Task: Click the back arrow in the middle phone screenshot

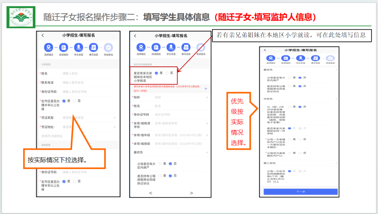Action: pos(135,36)
